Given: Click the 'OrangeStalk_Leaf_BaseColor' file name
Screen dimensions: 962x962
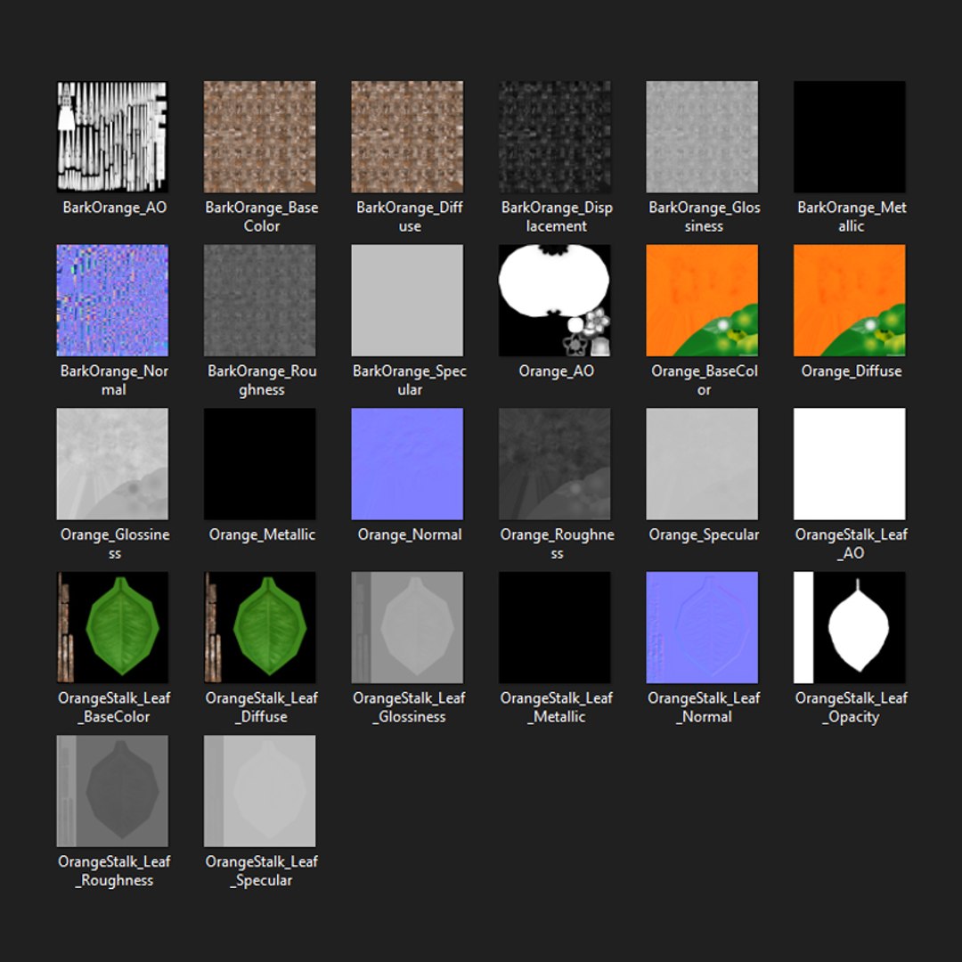Looking at the screenshot, I should (115, 707).
